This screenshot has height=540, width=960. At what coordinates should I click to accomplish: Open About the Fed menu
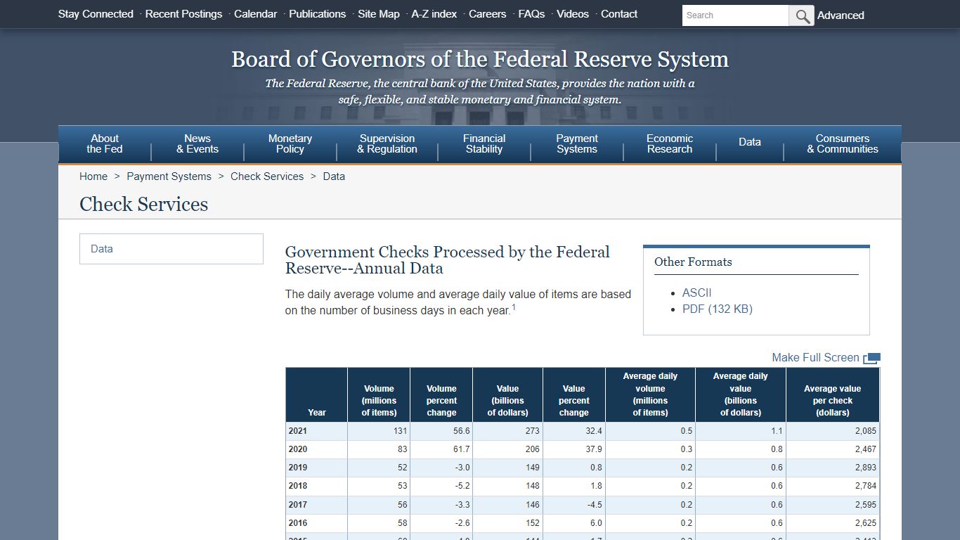(x=105, y=143)
